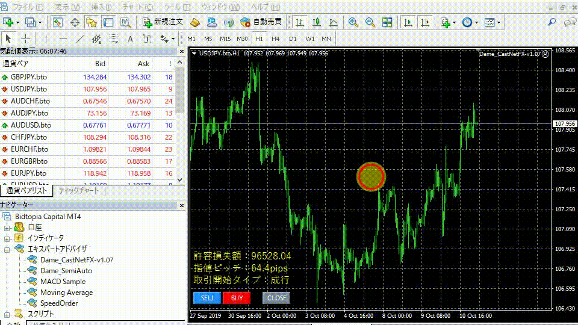
Task: Switch timeframe to D1
Action: tap(293, 39)
